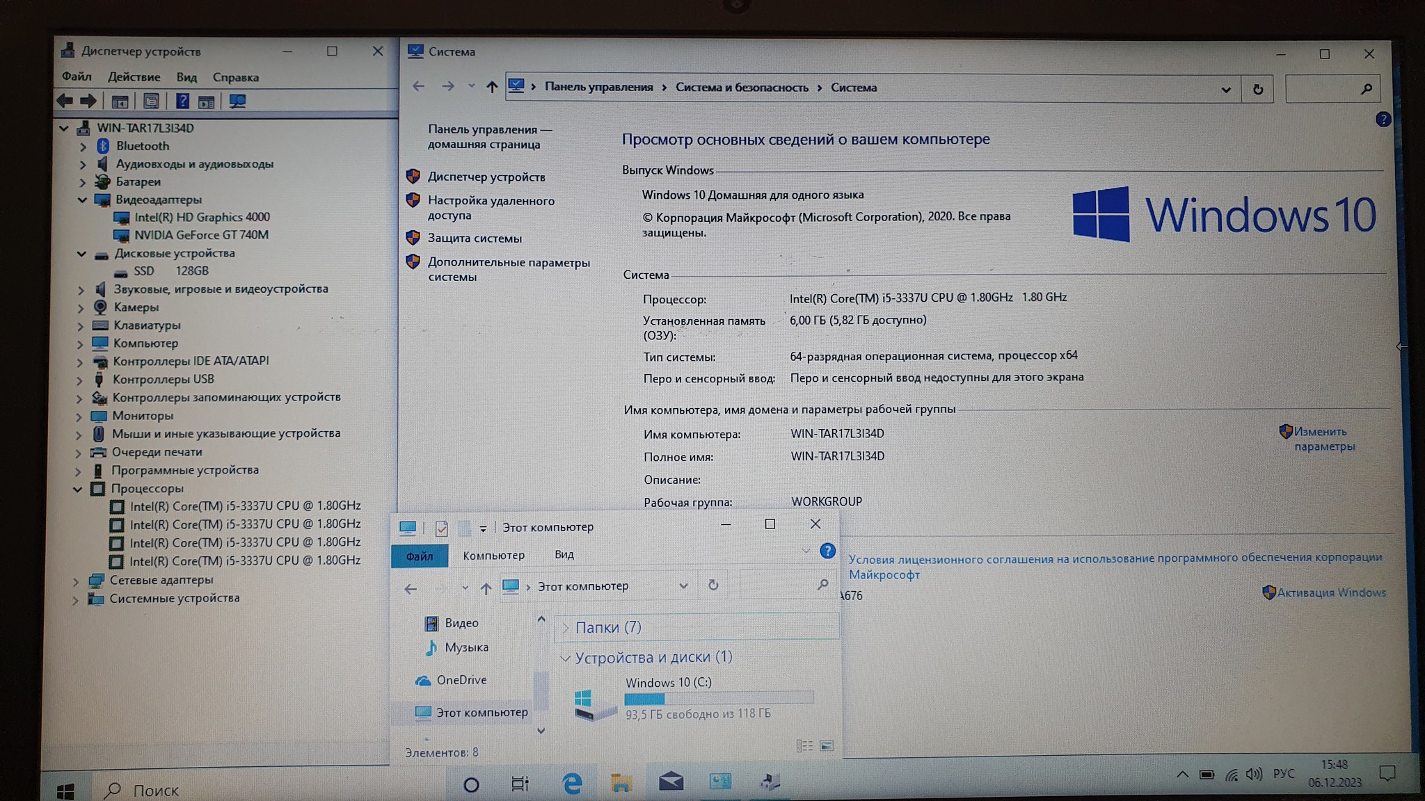Click the Активация Windows link

click(x=1331, y=592)
